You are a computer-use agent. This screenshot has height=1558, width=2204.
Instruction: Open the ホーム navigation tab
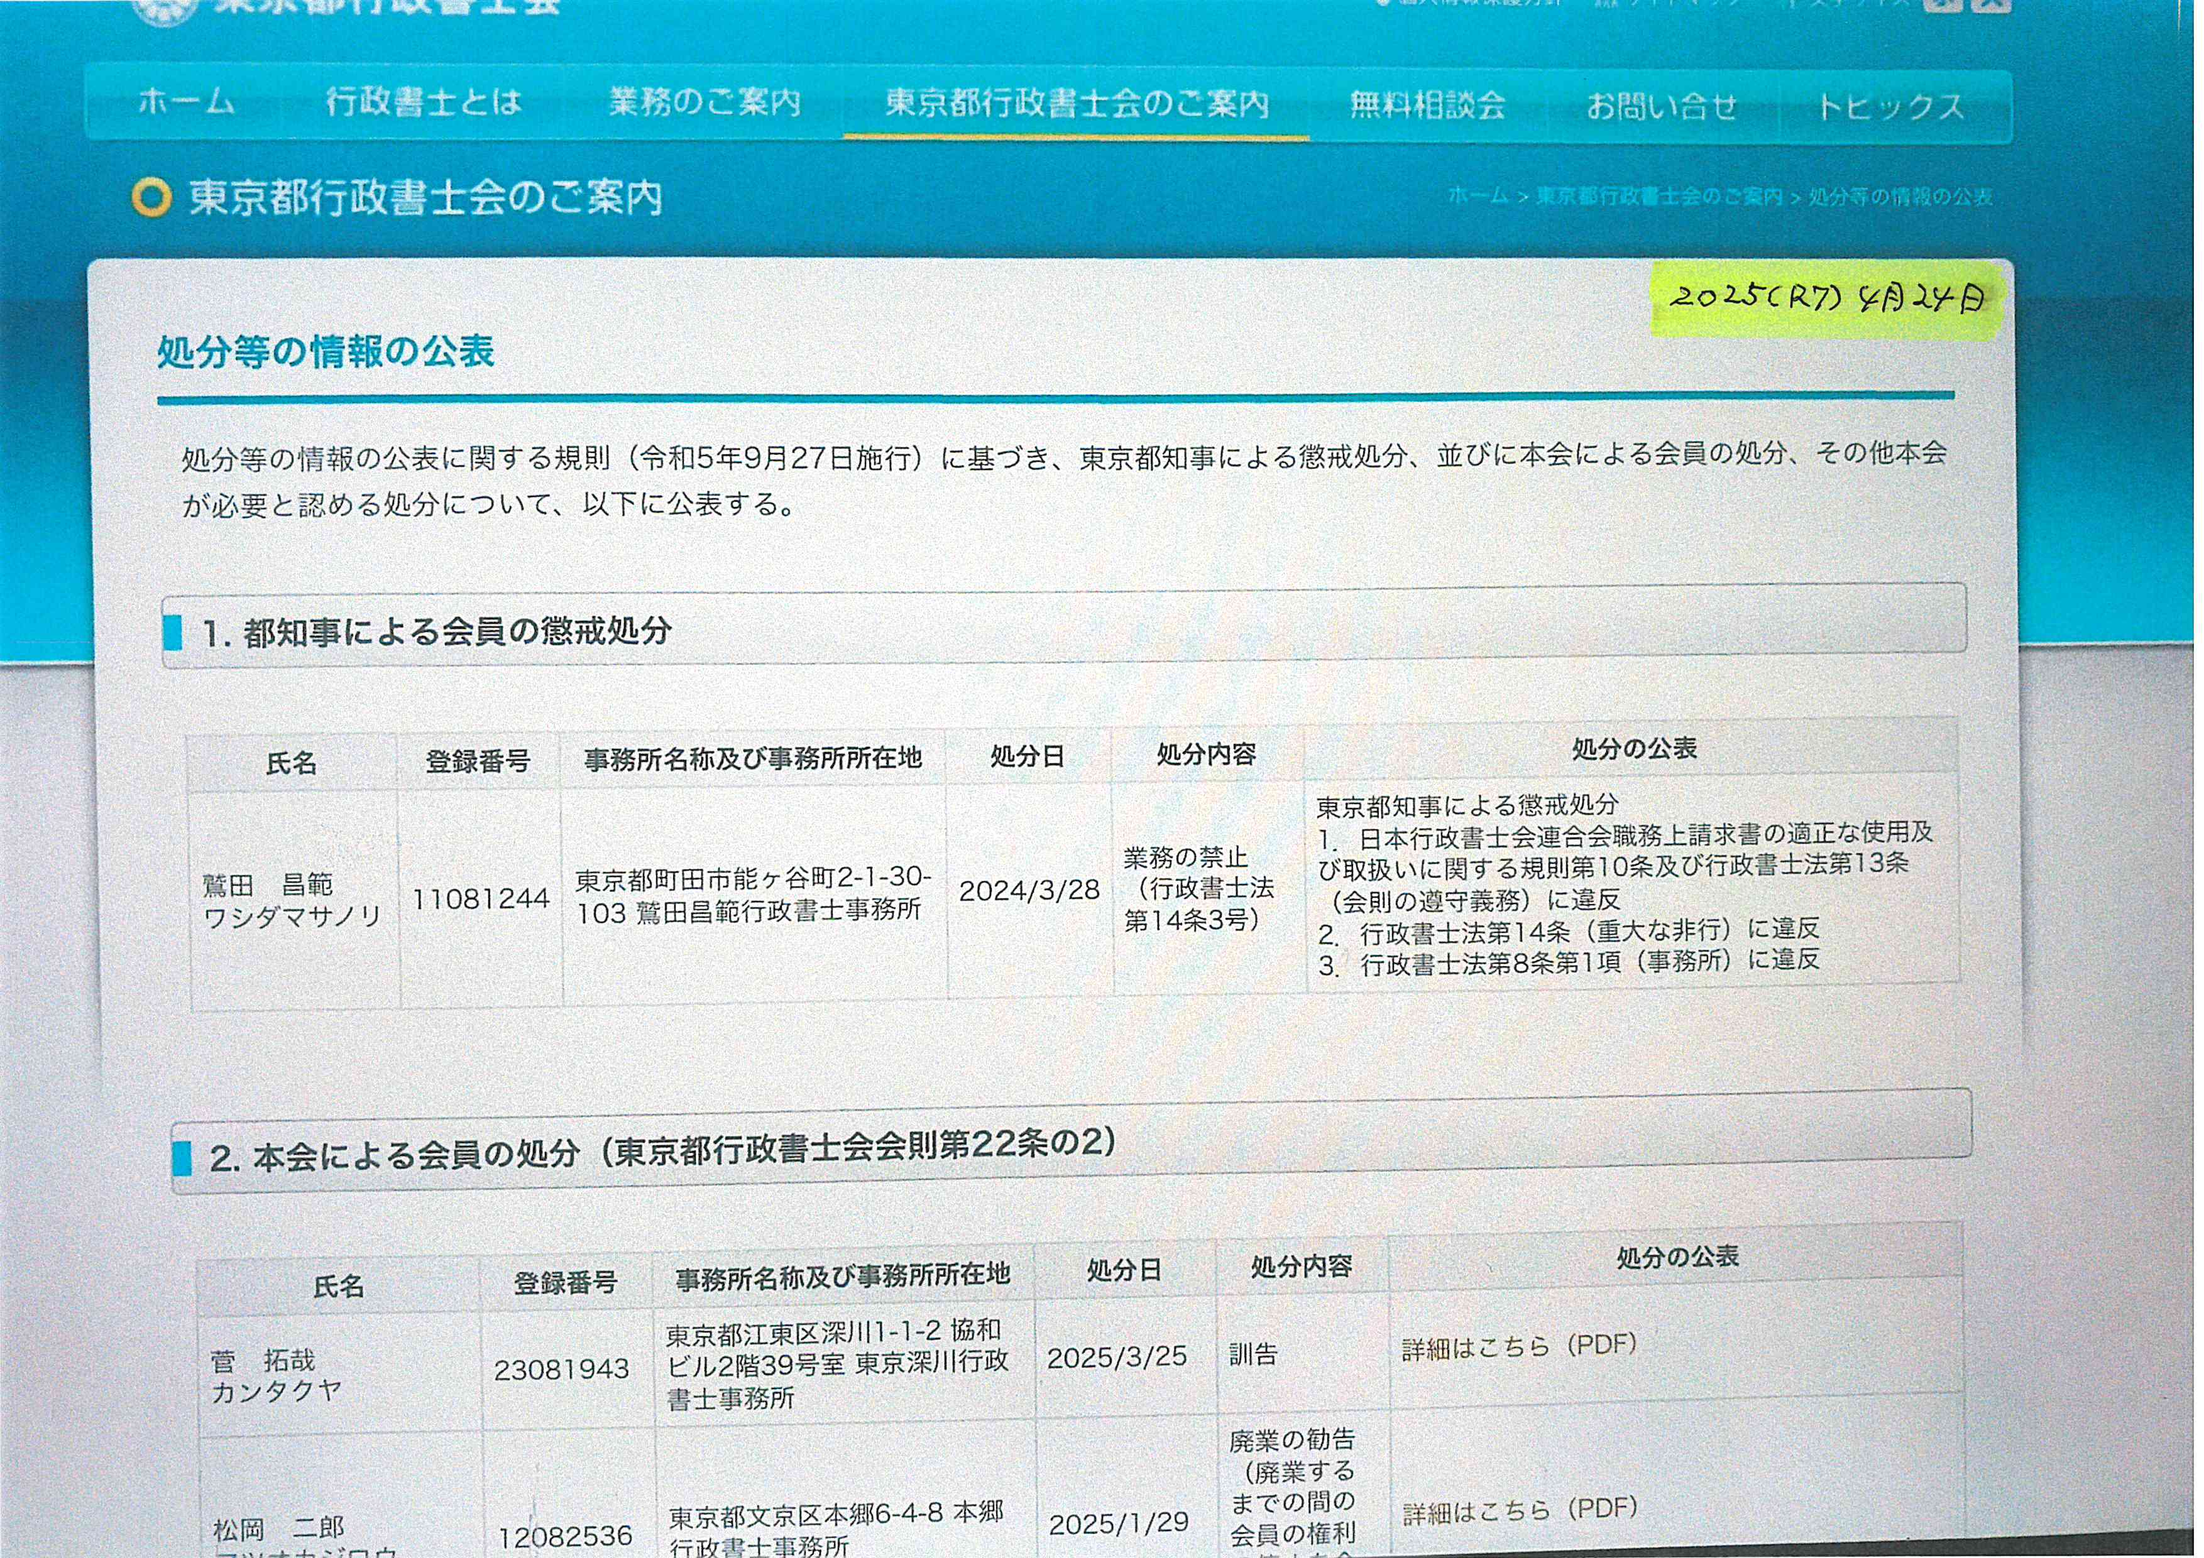(186, 101)
